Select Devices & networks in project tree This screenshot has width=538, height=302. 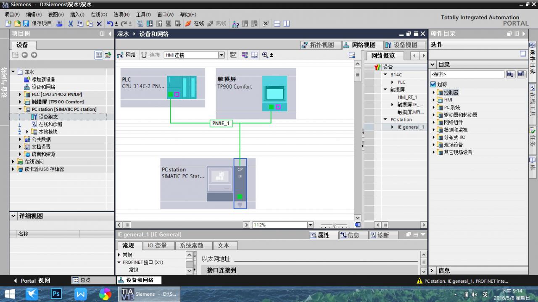(39, 87)
